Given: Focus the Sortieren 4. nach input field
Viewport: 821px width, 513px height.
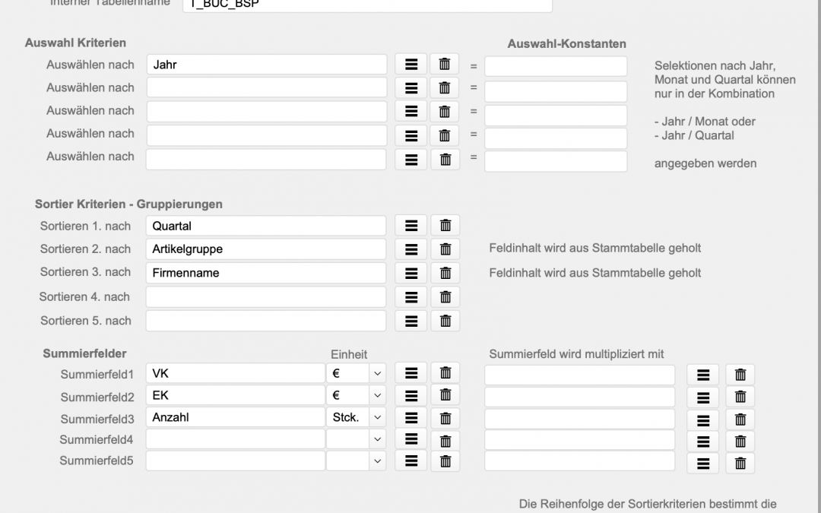Looking at the screenshot, I should (x=266, y=297).
